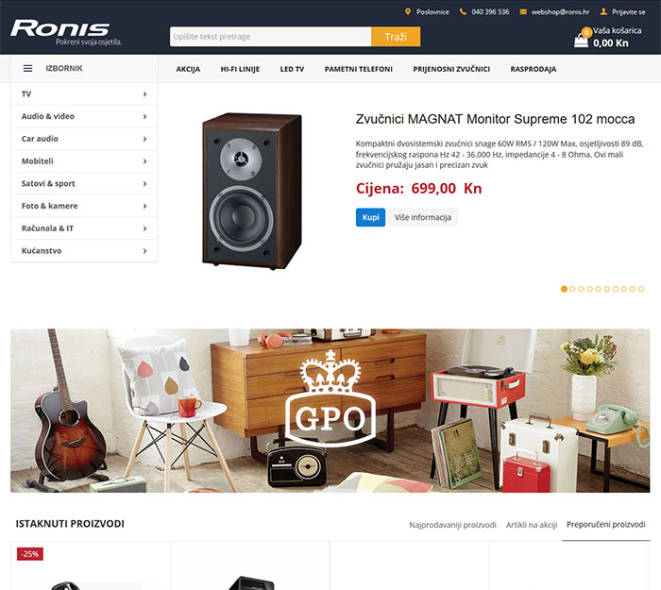Switch to the Artikli na akciji tab
Screen dimensions: 661x590
(532, 525)
